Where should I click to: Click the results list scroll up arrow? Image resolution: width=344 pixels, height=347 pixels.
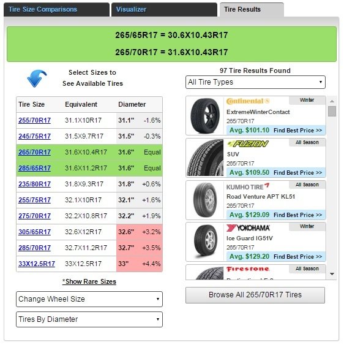click(332, 101)
